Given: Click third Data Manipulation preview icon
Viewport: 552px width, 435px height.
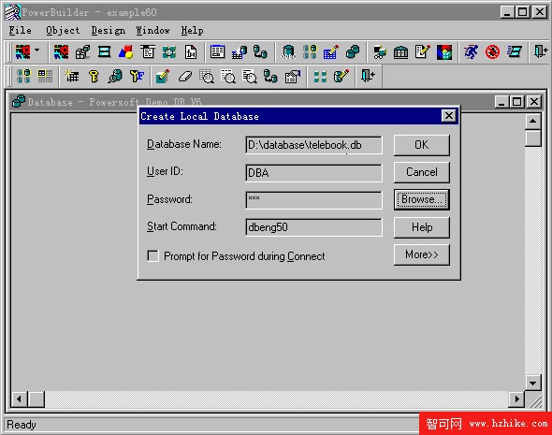Looking at the screenshot, I should coord(250,76).
